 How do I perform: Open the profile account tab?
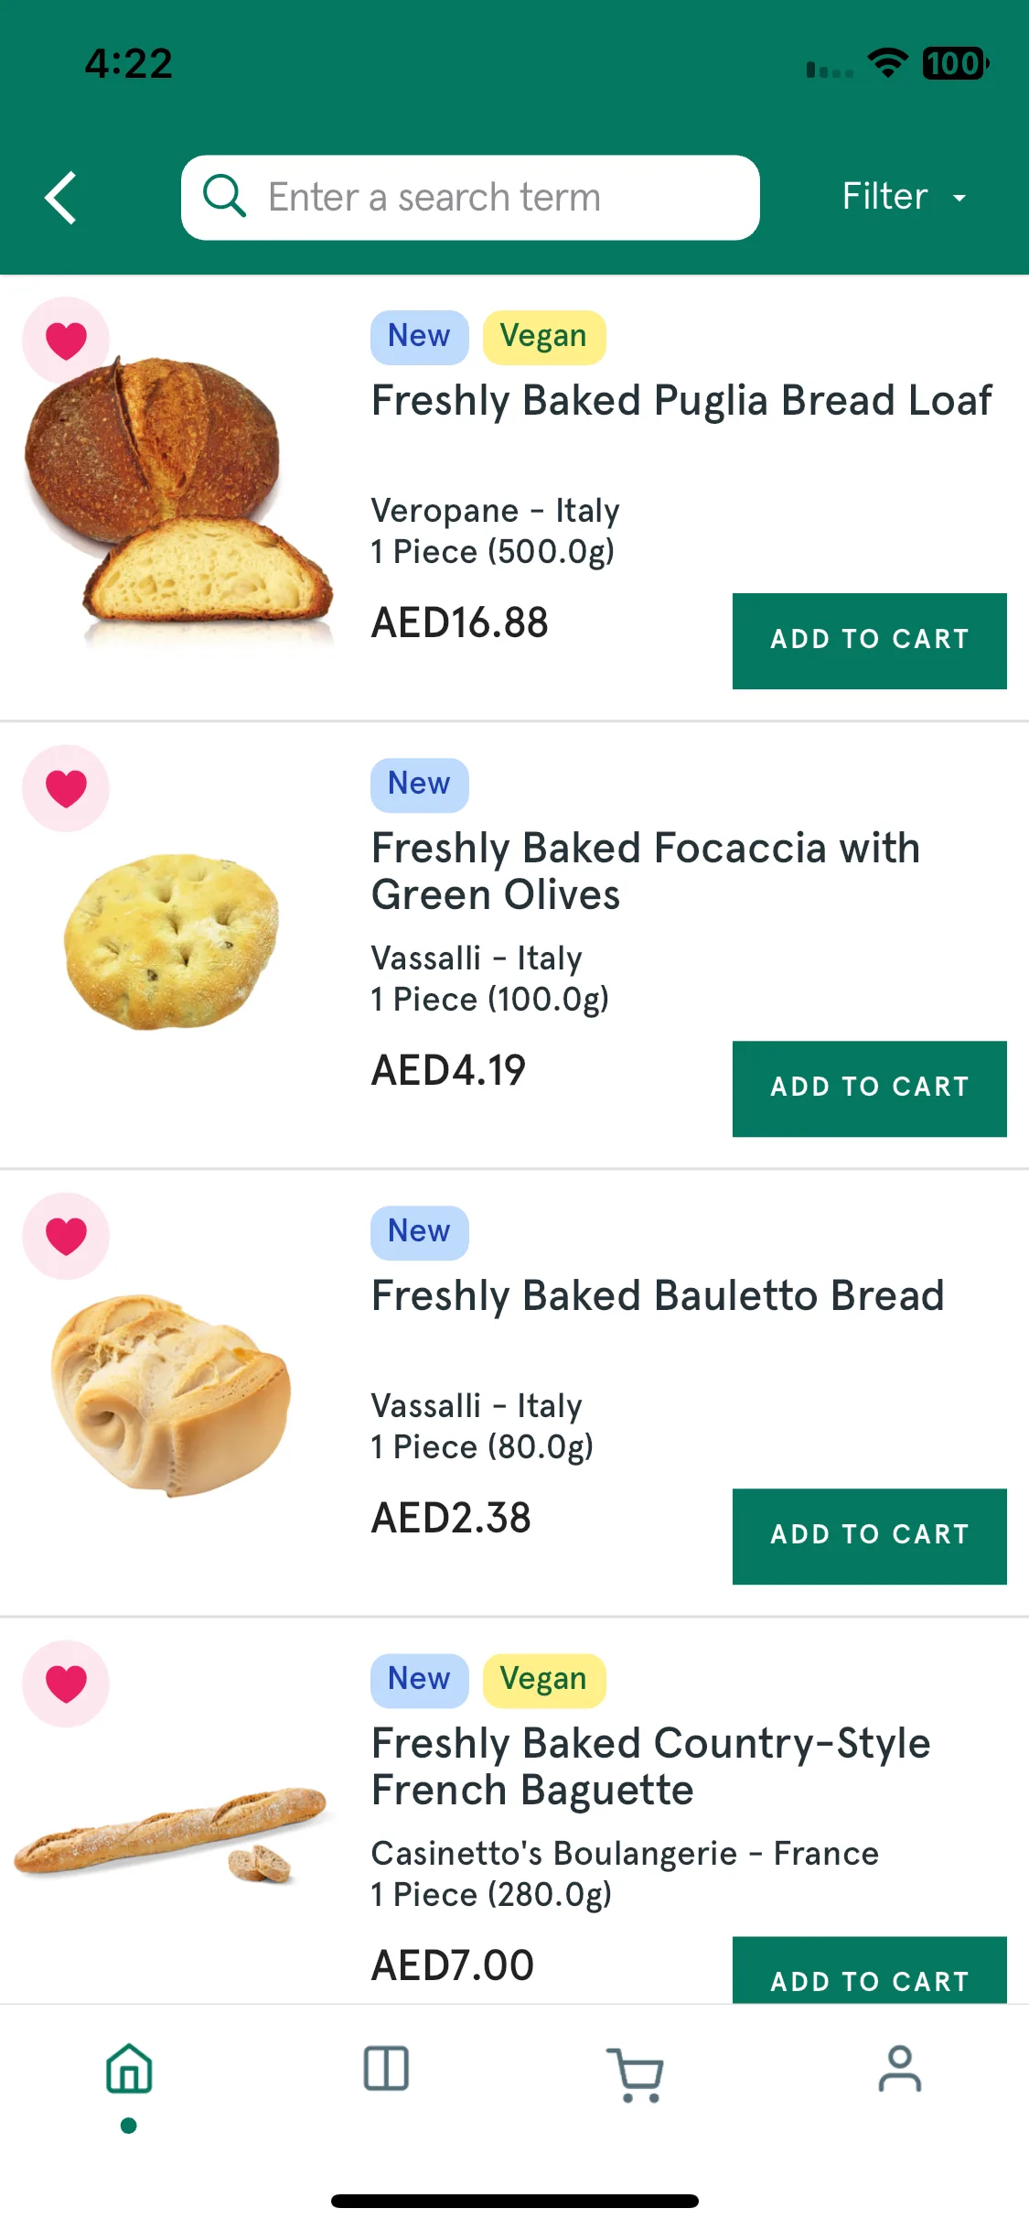coord(900,2069)
